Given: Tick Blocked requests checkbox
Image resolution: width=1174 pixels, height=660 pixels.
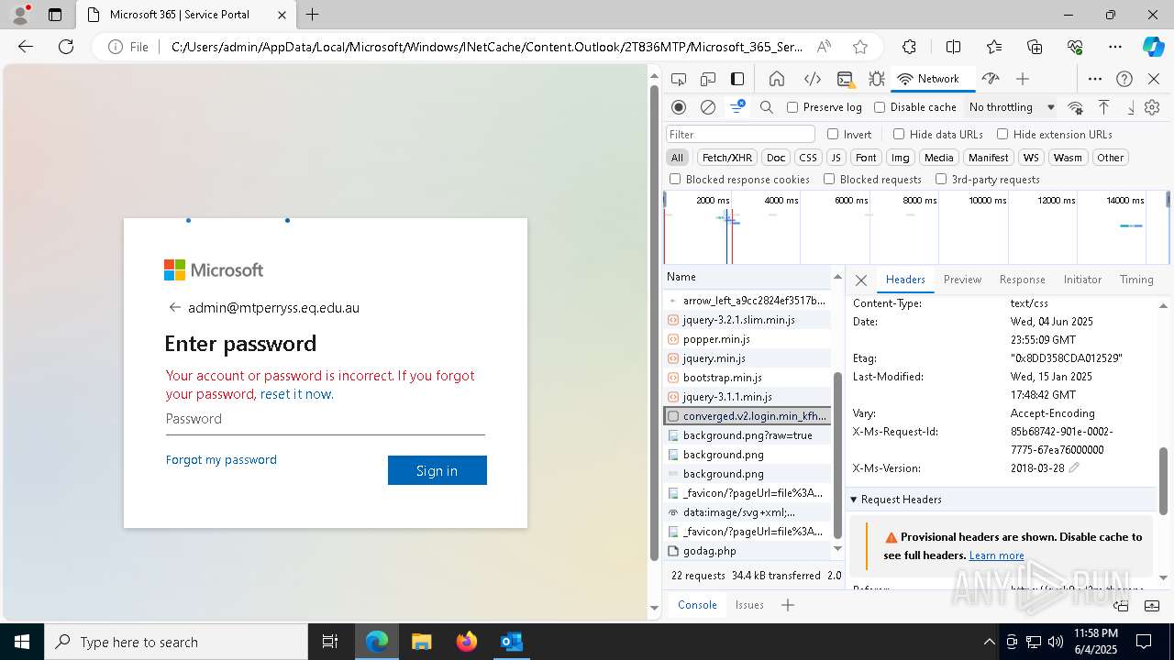Looking at the screenshot, I should 829,180.
